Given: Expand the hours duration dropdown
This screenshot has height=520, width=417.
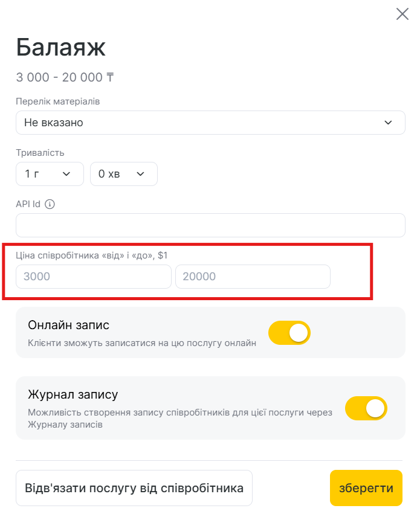Looking at the screenshot, I should point(50,174).
